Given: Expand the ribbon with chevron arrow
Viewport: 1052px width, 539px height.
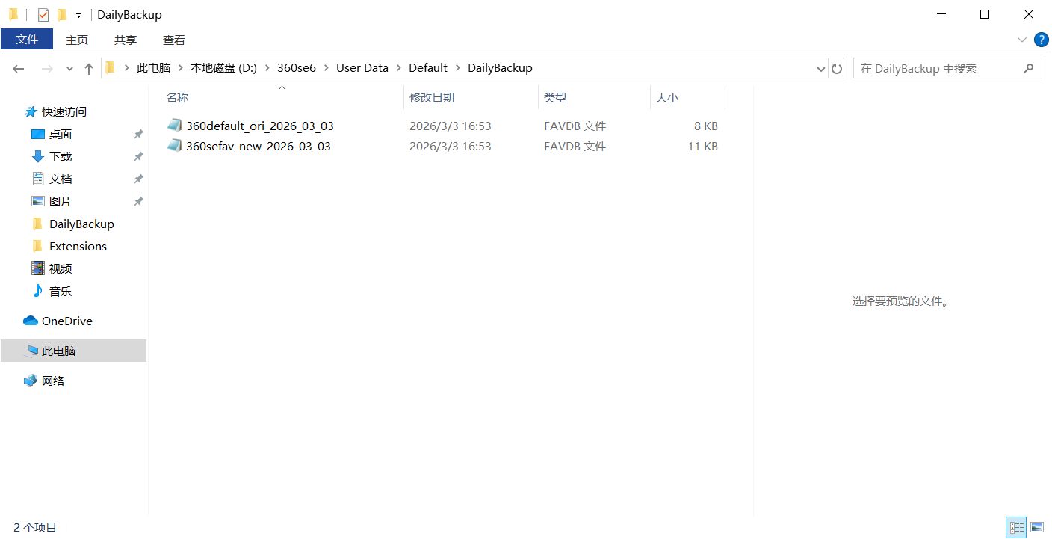Looking at the screenshot, I should click(x=1022, y=40).
